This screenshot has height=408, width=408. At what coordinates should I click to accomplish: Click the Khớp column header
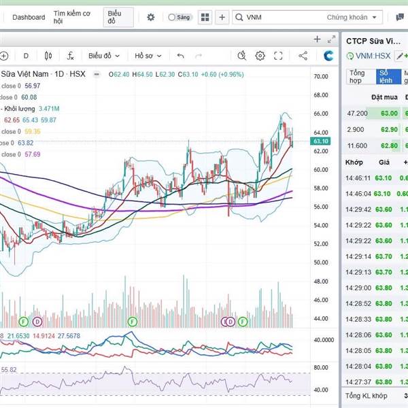pos(354,163)
